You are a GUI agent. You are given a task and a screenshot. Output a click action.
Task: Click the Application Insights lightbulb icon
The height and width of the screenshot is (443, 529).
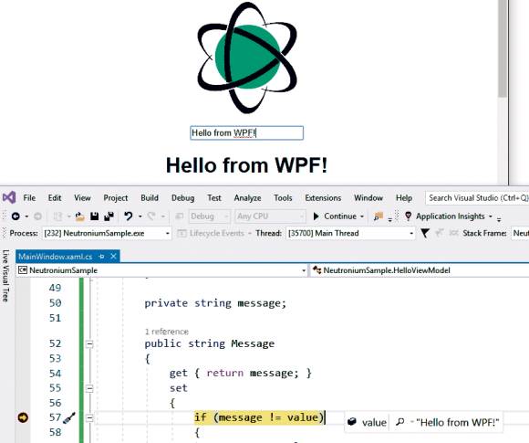[409, 216]
